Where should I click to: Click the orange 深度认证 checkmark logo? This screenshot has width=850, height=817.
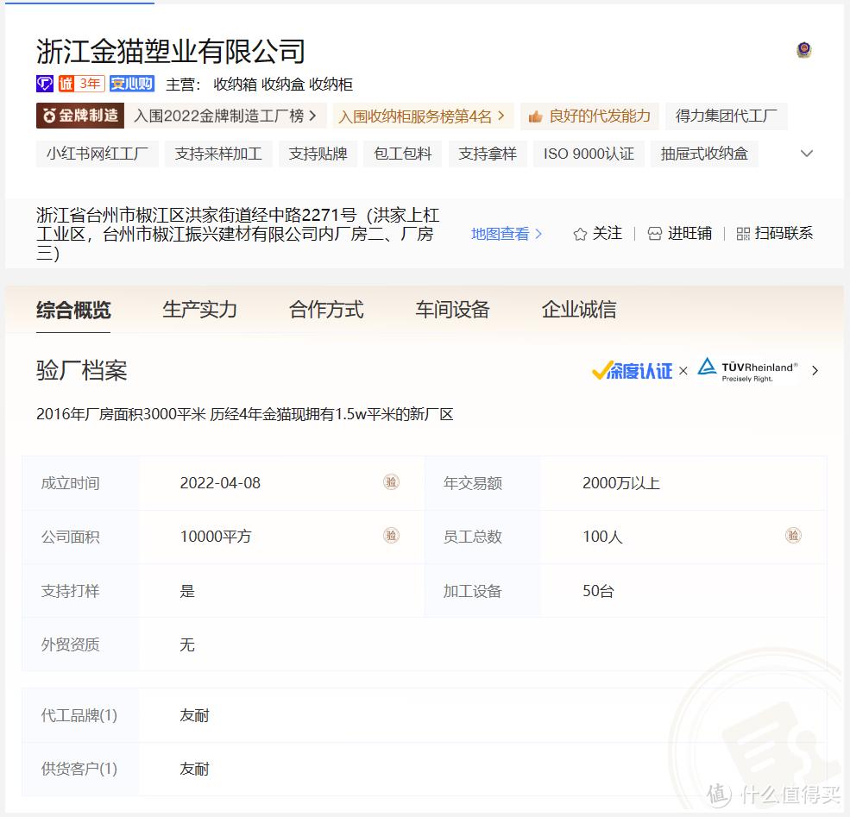(x=631, y=369)
